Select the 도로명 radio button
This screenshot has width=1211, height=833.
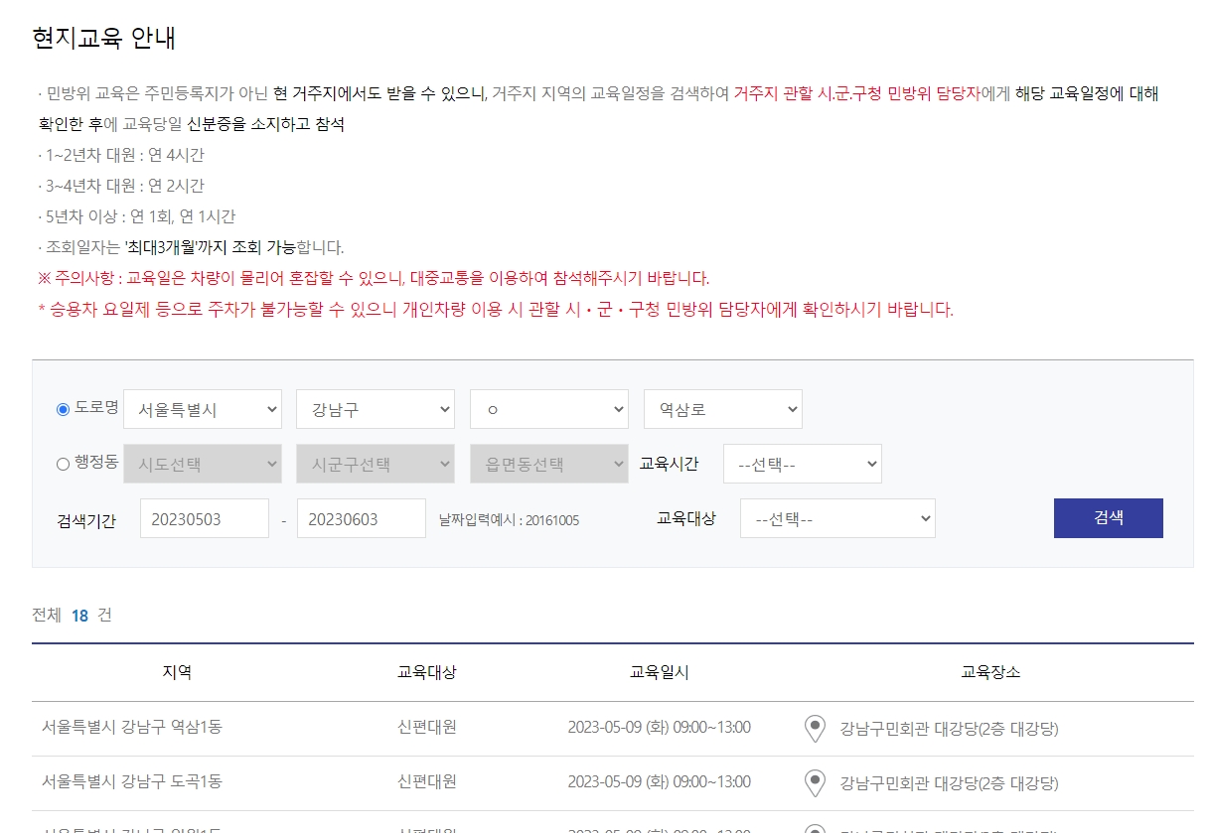(63, 409)
